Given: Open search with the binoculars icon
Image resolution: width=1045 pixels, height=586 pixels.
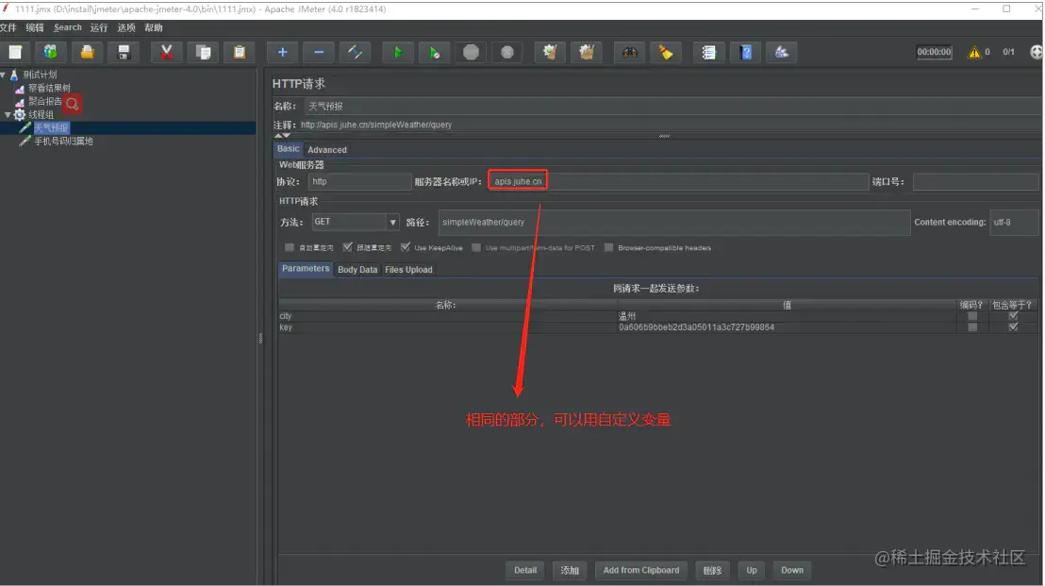Looking at the screenshot, I should [x=629, y=52].
